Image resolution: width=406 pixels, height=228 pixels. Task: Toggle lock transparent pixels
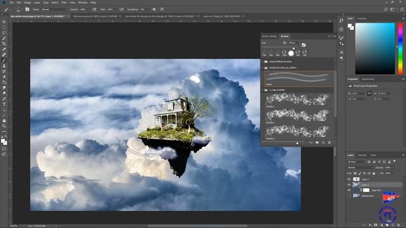(355, 173)
